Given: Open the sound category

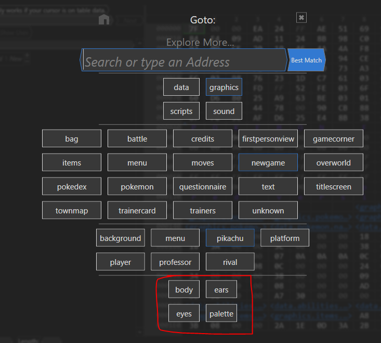Looking at the screenshot, I should (x=224, y=111).
